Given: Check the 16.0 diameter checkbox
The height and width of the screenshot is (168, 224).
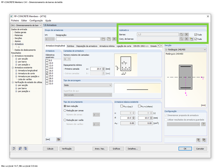Looking at the screenshot, I should point(47,71).
